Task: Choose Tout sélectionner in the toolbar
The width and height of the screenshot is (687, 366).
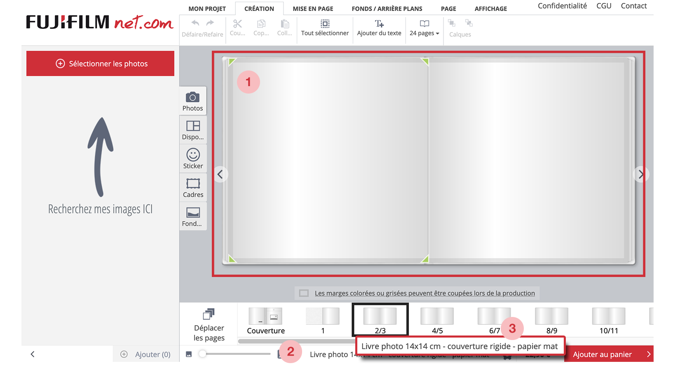Action: (x=325, y=28)
